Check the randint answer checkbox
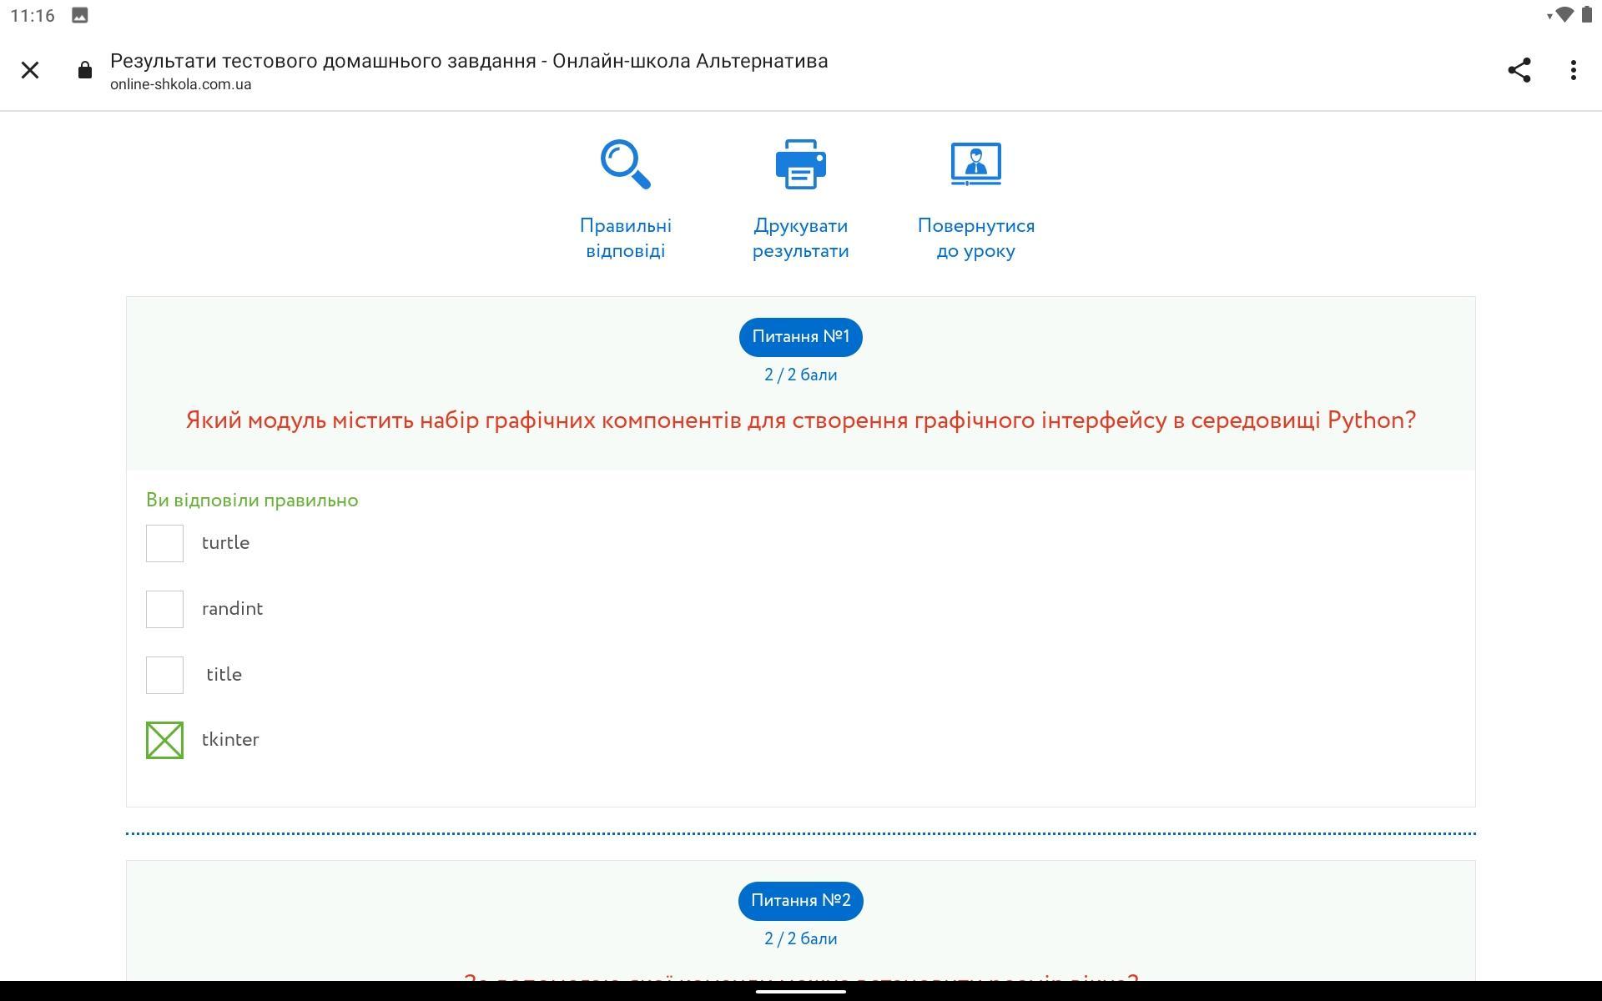1602x1001 pixels. point(164,609)
